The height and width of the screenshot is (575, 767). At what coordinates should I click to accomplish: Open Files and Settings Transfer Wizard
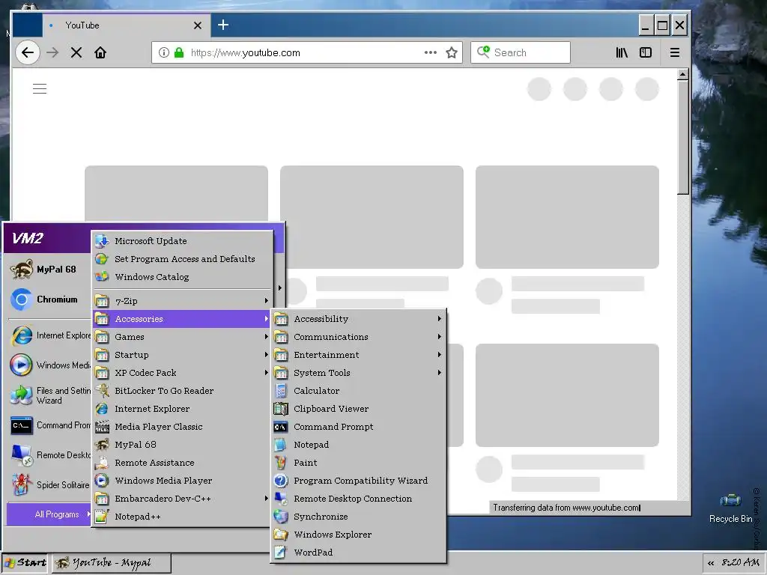tap(49, 395)
